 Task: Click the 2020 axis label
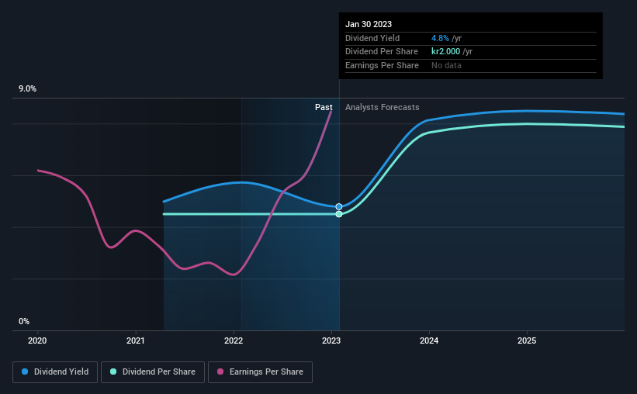tap(37, 340)
